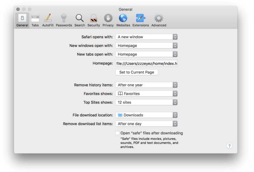Enable Open "safe" files after downloading
This screenshot has width=254, height=172.
pyautogui.click(x=117, y=133)
